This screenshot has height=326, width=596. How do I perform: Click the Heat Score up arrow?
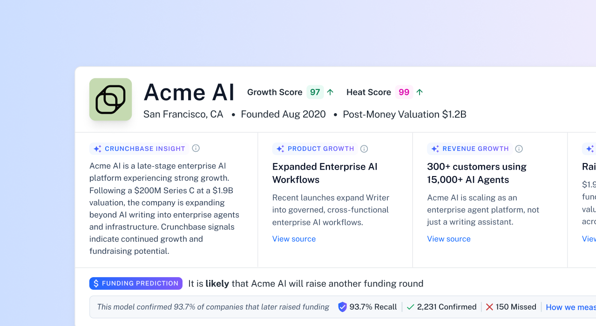coord(420,92)
